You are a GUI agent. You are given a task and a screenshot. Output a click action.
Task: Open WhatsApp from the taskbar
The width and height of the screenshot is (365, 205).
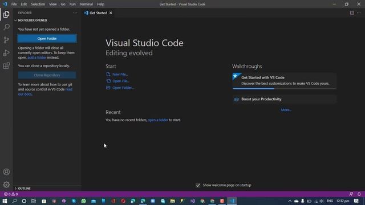[84, 201]
